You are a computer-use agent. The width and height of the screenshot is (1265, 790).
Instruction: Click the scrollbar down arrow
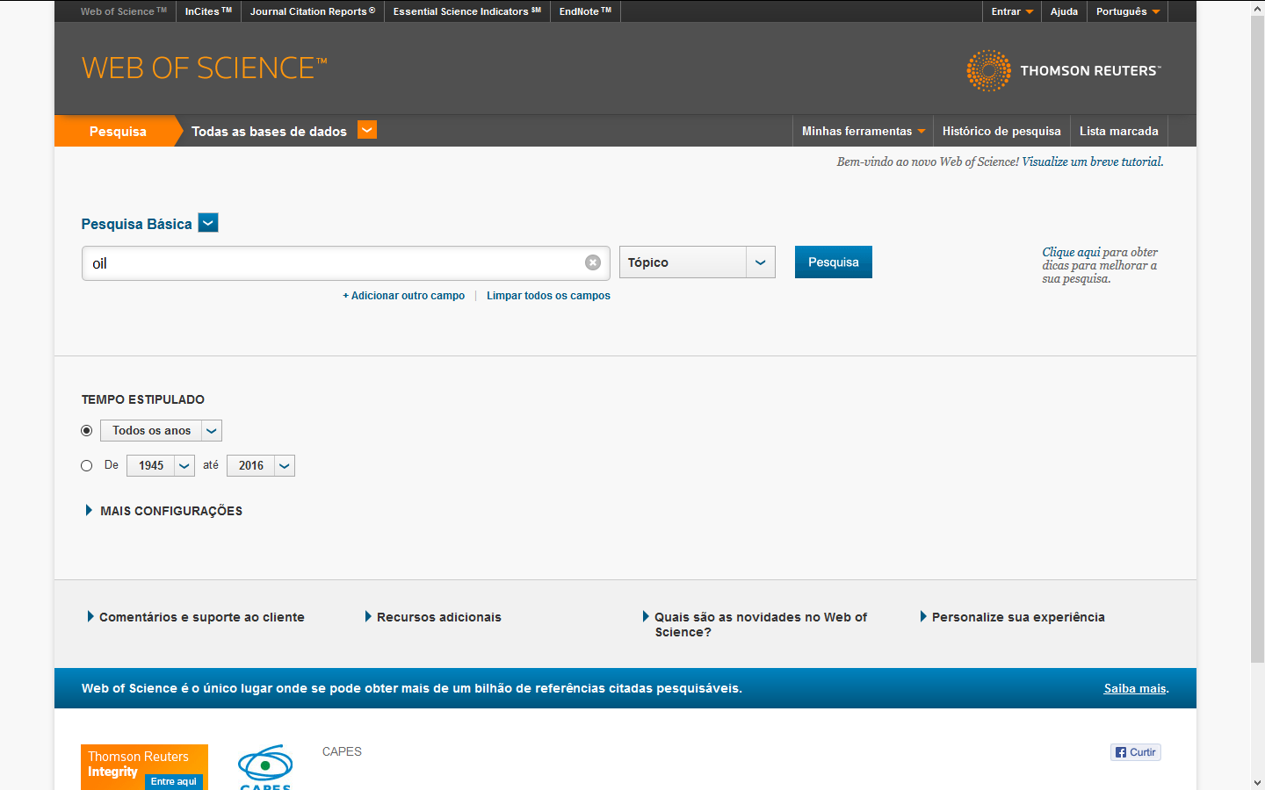[1257, 782]
